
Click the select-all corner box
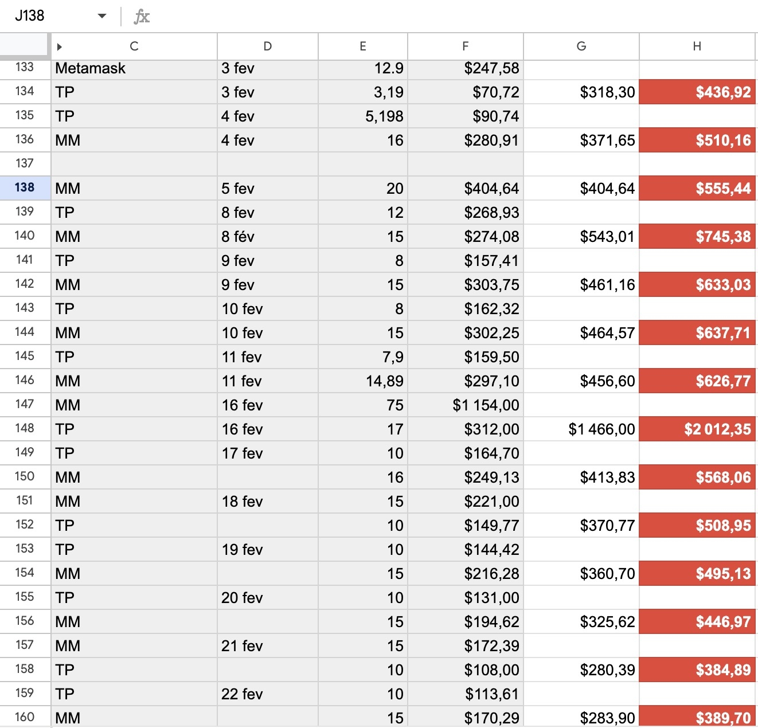click(25, 45)
